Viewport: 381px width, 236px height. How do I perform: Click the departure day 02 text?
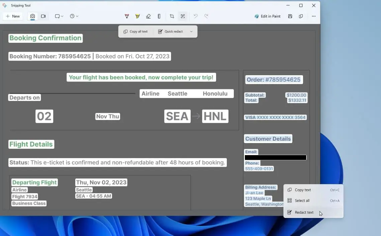44,116
